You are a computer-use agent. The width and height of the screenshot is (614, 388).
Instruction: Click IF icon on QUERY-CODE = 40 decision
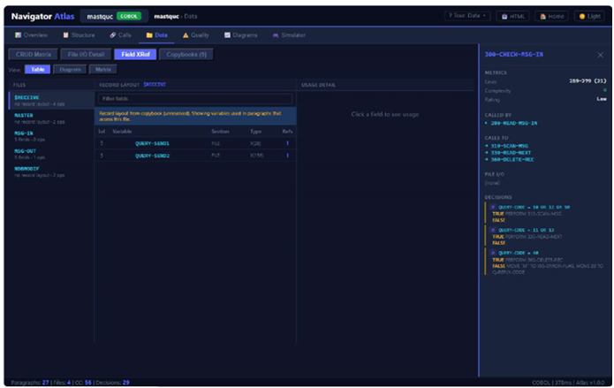493,253
